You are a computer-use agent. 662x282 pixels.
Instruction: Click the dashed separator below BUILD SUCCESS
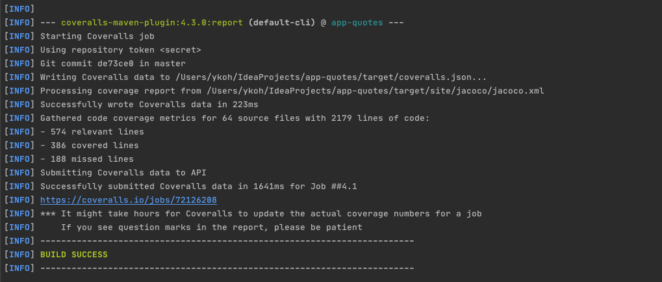[227, 268]
